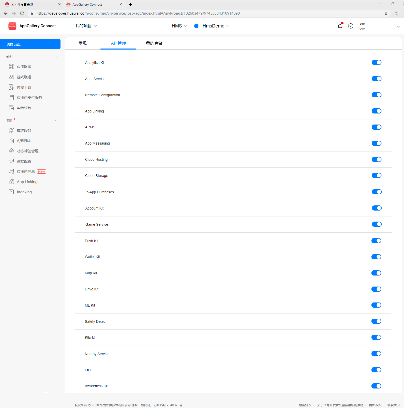Click the Wallet Kit row label
Screen dimensions: 404x408
pyautogui.click(x=93, y=257)
